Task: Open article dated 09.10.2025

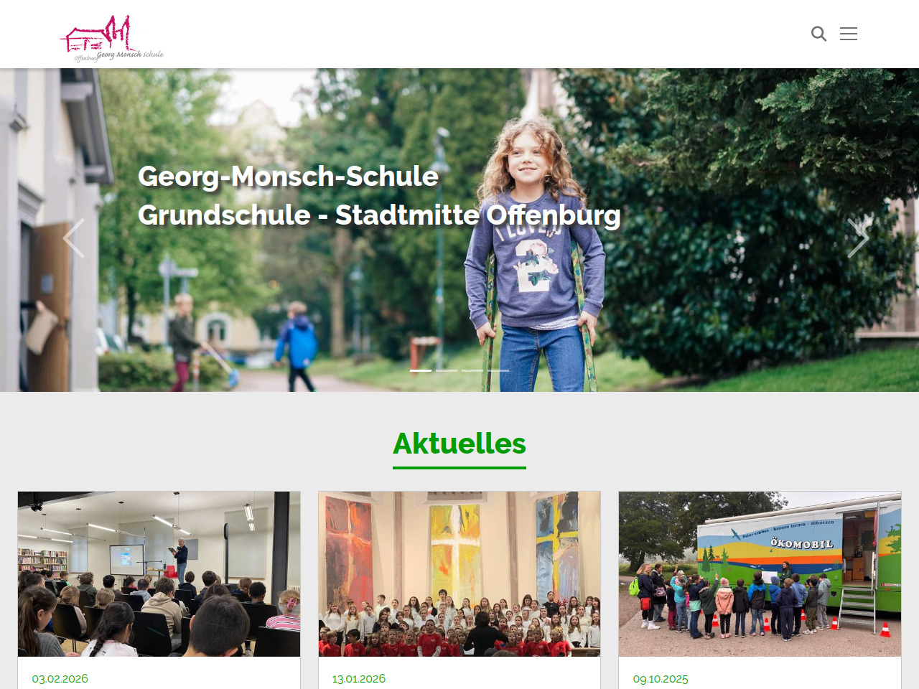Action: [661, 679]
